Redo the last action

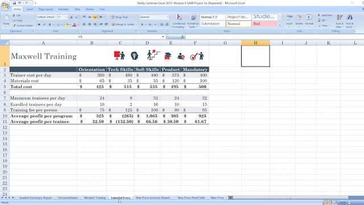coord(27,3)
